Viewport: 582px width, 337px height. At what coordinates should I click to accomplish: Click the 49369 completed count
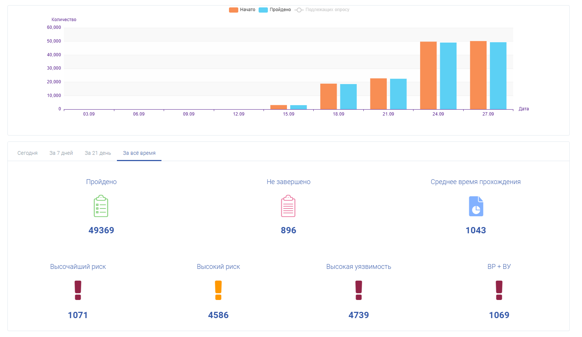coord(101,230)
